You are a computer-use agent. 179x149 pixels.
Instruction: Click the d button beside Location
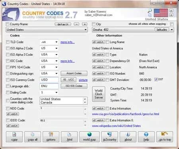coord(94,67)
